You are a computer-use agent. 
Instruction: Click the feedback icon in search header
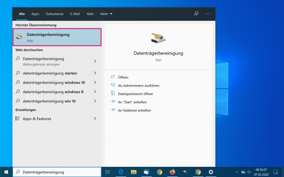196,14
